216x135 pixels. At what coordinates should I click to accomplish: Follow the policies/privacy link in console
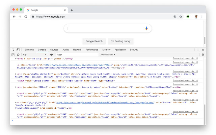78,65
